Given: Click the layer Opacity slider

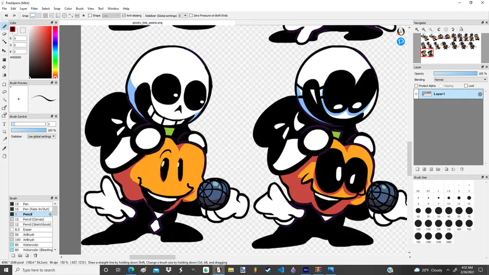Looking at the screenshot, I should (x=455, y=73).
